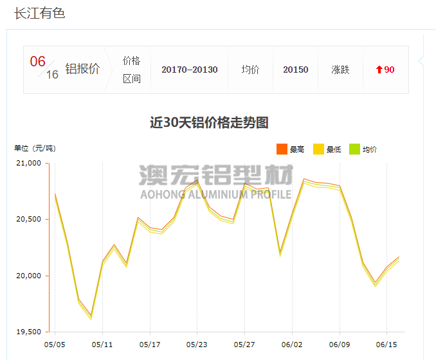
Task: Click the price range value 20170–20130
Action: (189, 70)
